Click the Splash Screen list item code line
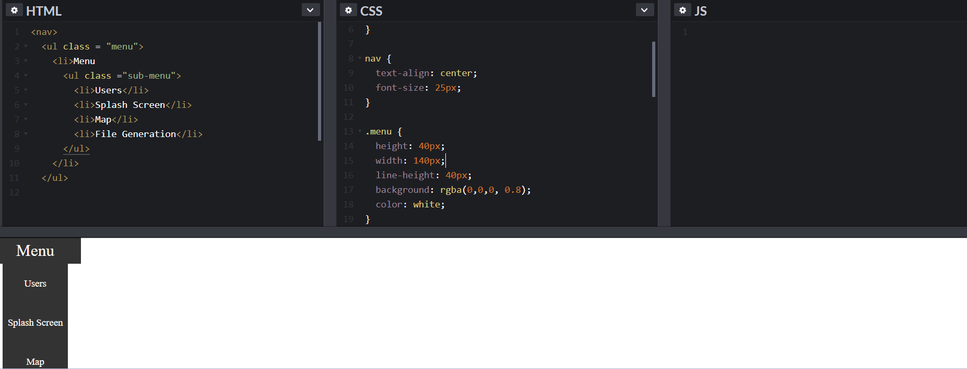967x369 pixels. tap(133, 105)
